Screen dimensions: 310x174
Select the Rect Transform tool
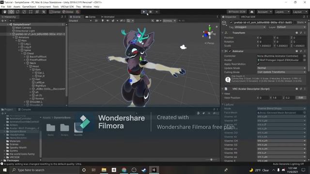pos(31,12)
